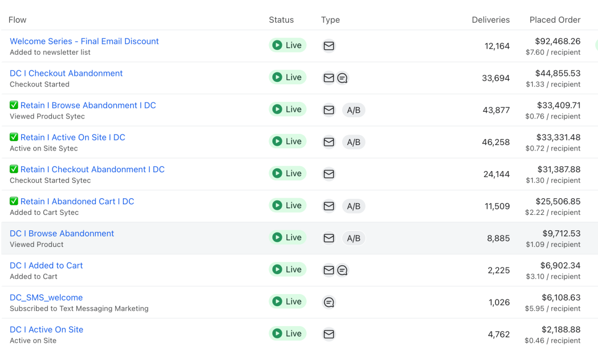Click the green checkmark beside Retain Active On Site
The image size is (598, 356).
pyautogui.click(x=14, y=137)
